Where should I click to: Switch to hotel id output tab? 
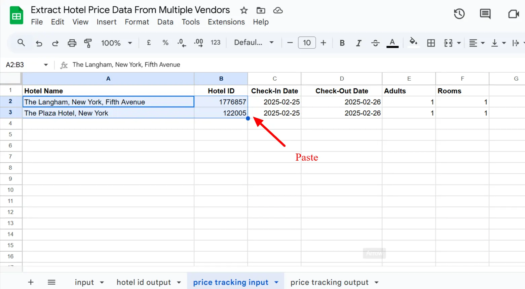[144, 282]
